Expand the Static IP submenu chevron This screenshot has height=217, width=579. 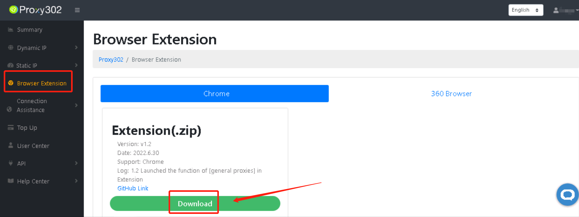(76, 65)
